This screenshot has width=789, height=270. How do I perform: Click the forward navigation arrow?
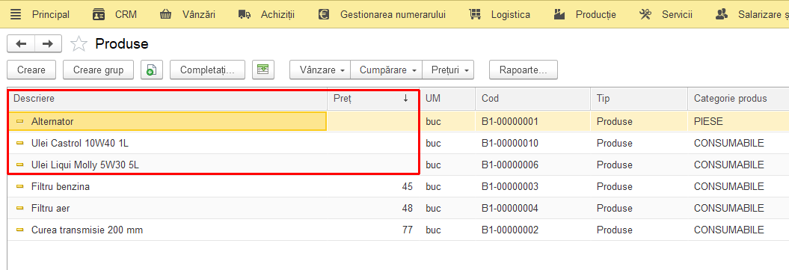[48, 44]
